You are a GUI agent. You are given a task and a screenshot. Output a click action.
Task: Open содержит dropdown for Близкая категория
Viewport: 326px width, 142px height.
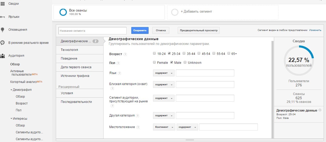pyautogui.click(x=164, y=85)
